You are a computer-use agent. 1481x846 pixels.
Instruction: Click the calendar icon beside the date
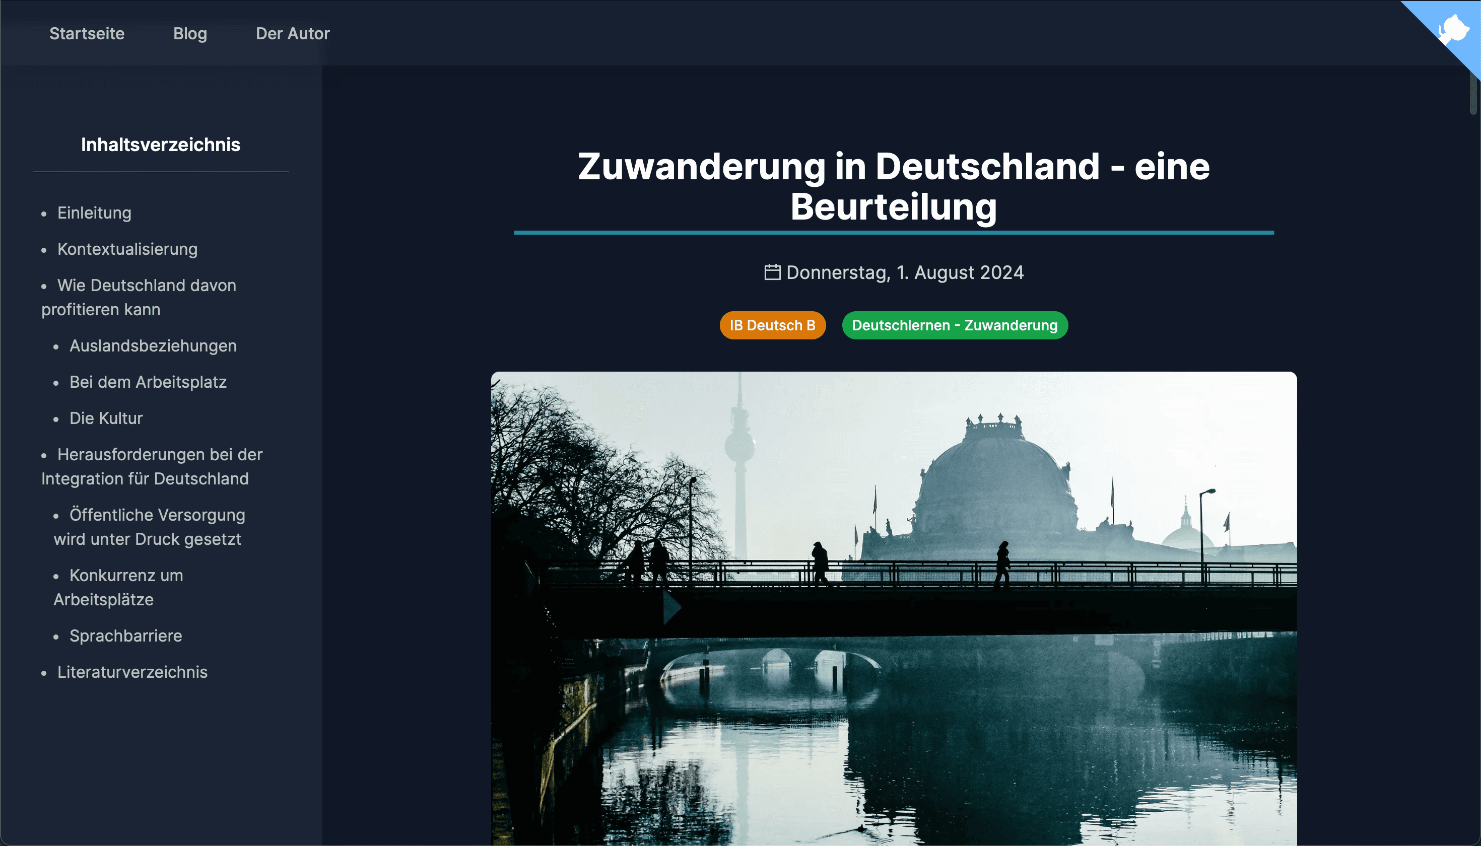(x=772, y=272)
